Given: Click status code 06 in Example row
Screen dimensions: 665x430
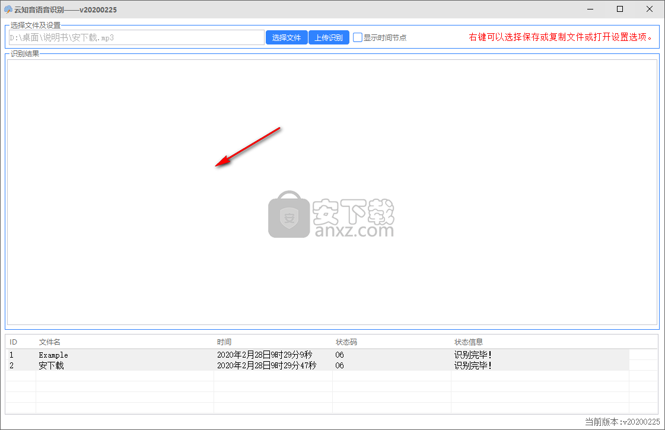Looking at the screenshot, I should coord(339,355).
